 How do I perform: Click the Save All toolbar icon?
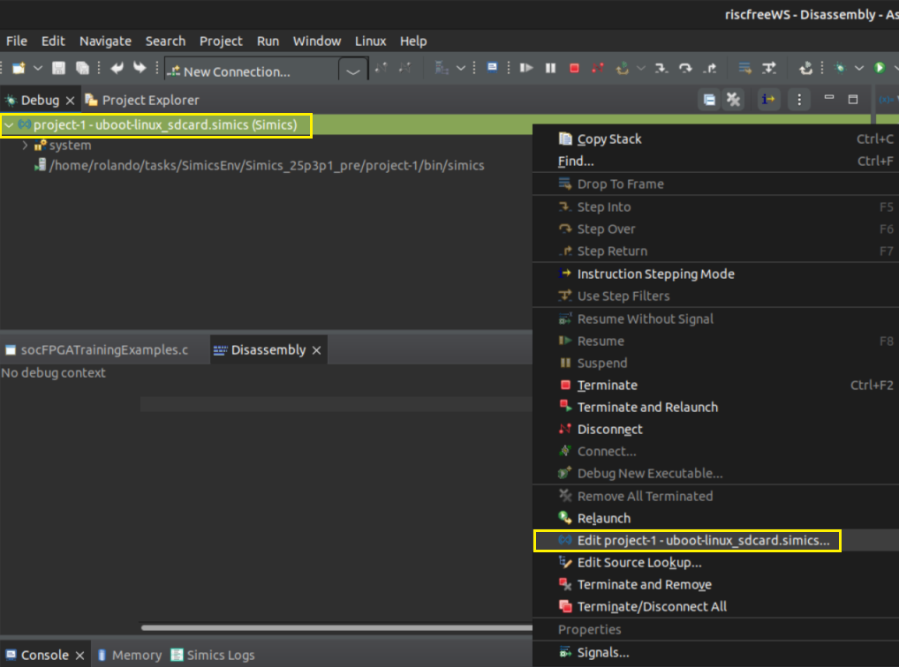point(82,69)
